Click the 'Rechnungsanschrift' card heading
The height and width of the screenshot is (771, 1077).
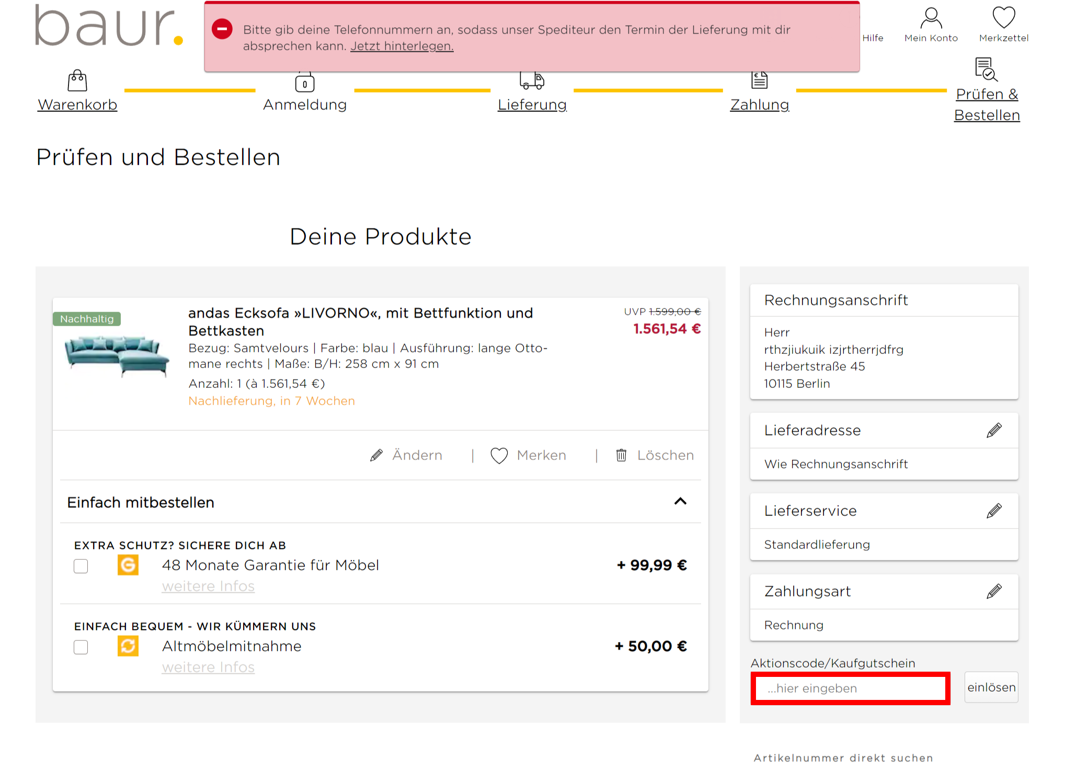coord(836,300)
